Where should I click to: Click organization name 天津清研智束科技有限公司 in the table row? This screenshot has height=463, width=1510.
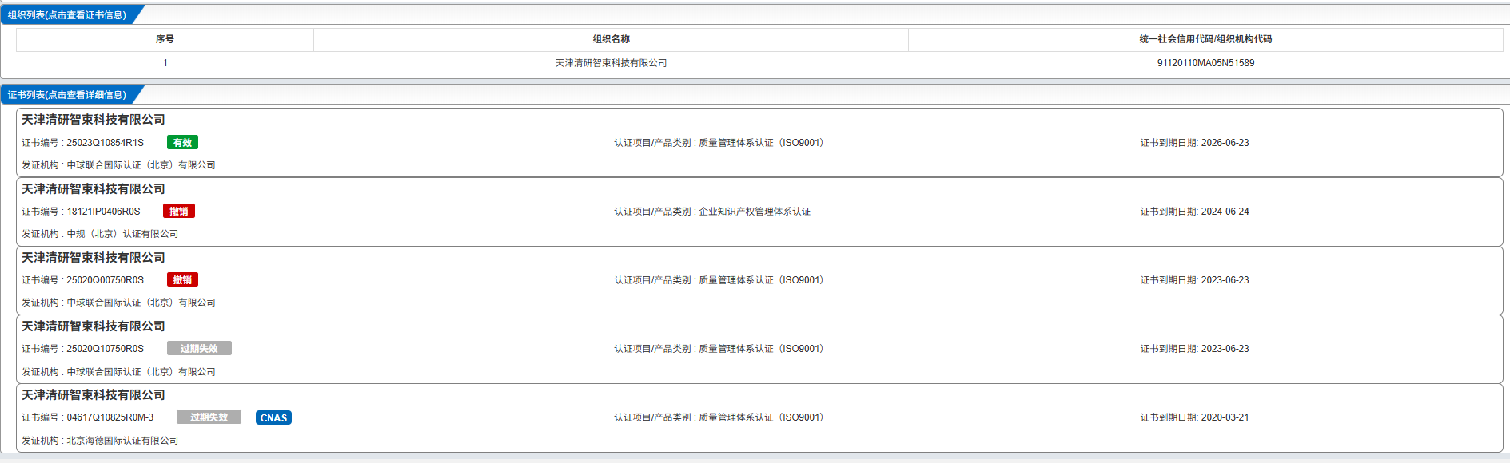point(611,63)
